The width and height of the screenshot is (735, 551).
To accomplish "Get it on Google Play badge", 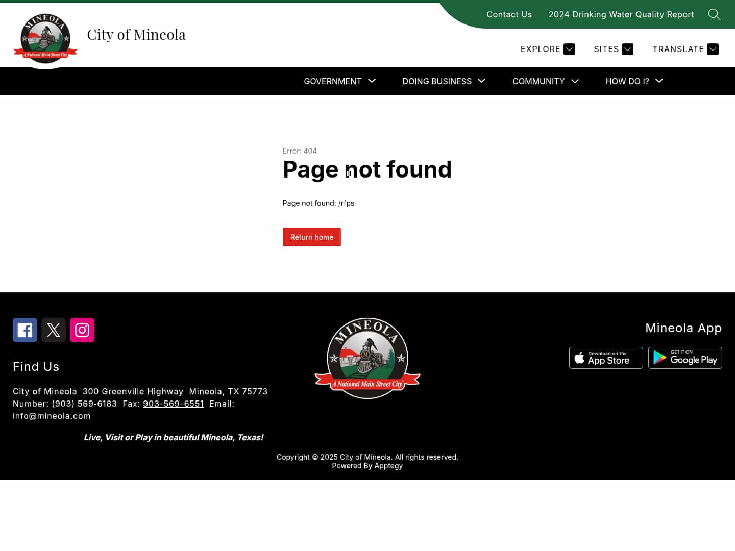I will pos(685,358).
